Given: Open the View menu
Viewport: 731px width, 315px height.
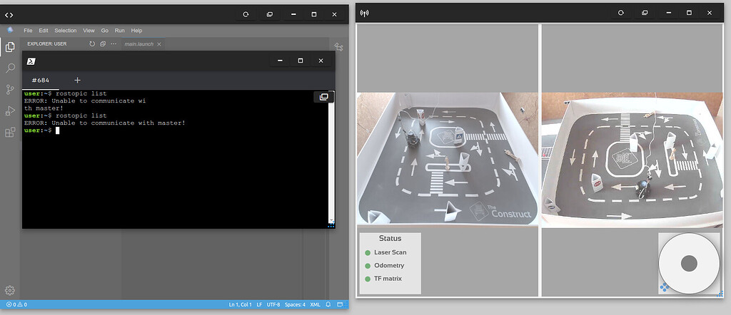Looking at the screenshot, I should (x=89, y=30).
